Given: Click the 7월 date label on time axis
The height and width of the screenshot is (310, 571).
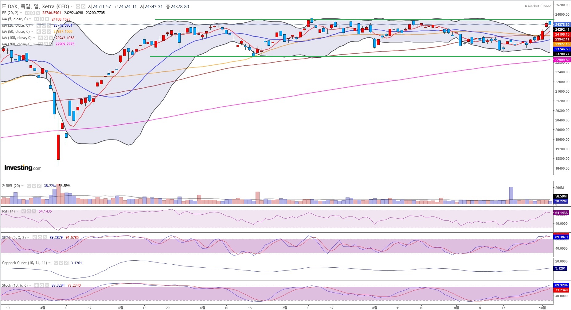Looking at the screenshot, I should 284,308.
